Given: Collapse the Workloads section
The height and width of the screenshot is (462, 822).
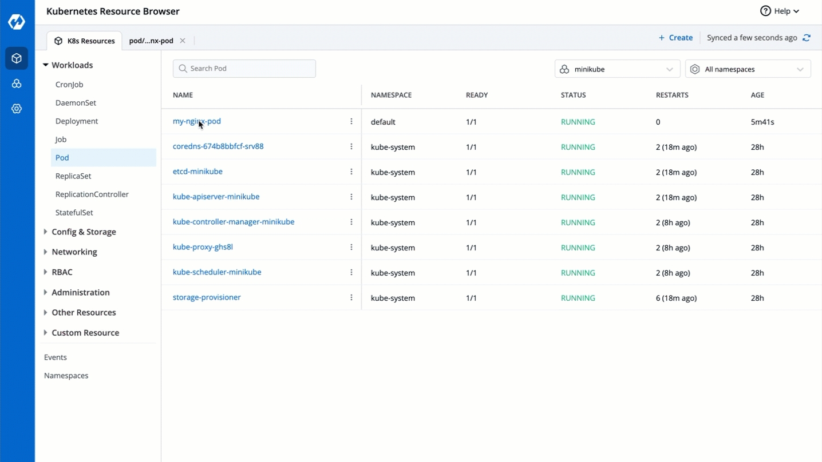Looking at the screenshot, I should tap(46, 65).
